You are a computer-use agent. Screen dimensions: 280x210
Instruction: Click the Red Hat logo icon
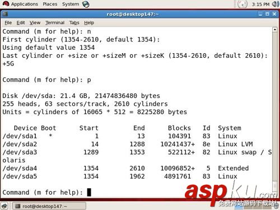click(6, 4)
